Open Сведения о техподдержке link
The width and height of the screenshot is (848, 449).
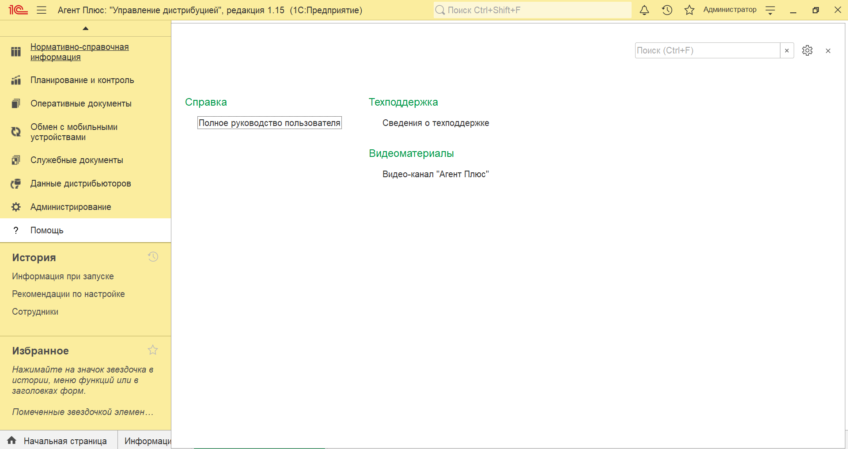[x=435, y=123]
